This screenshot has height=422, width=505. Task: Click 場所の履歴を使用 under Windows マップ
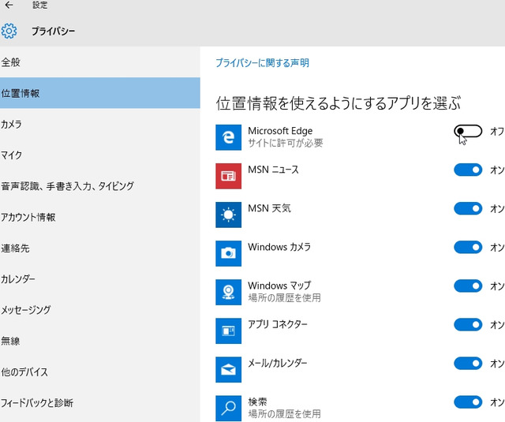(284, 297)
